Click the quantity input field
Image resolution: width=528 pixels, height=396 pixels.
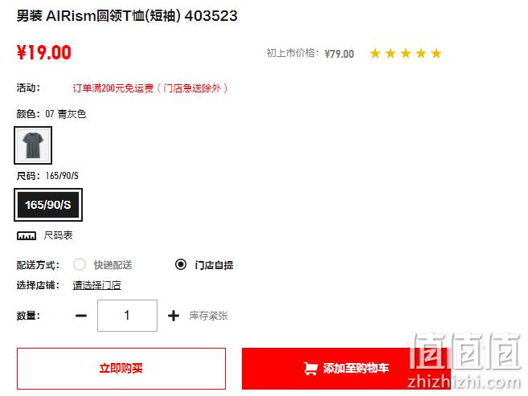pos(127,316)
